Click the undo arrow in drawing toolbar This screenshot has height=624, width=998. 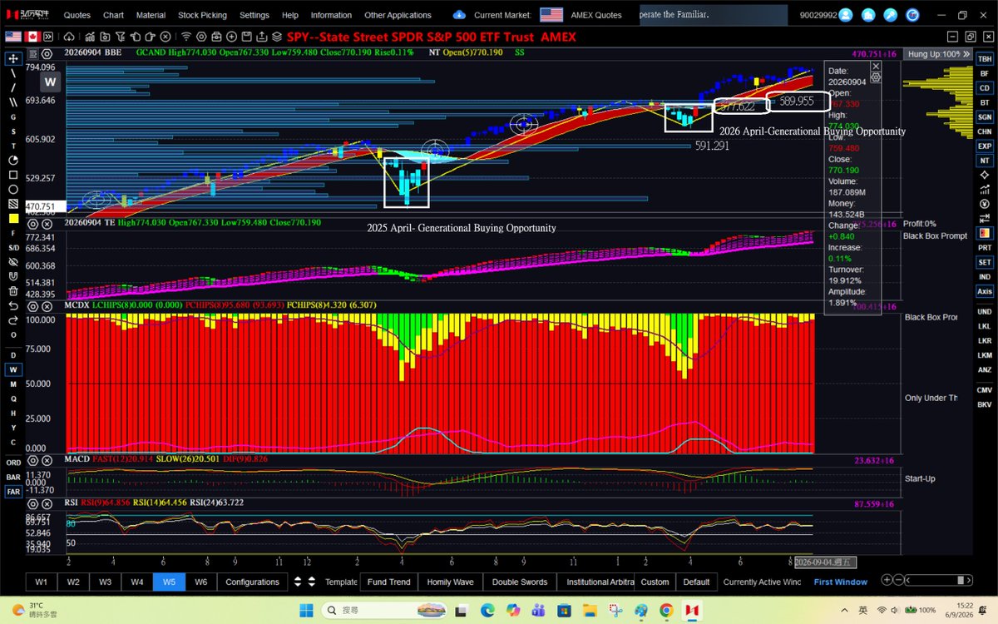click(13, 305)
